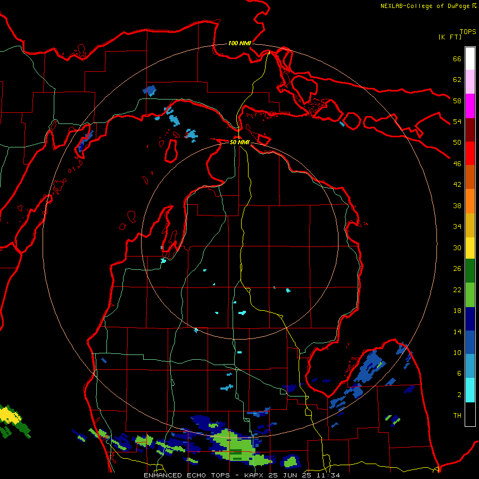Click the dark green 22-26 legend swatch
The image size is (479, 479).
470,271
